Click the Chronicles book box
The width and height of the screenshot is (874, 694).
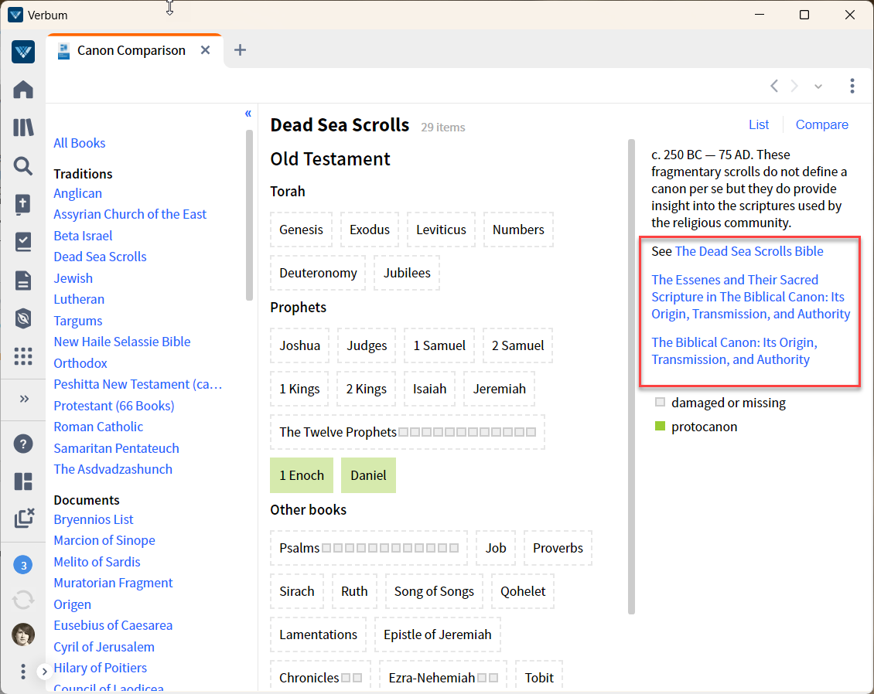point(320,677)
